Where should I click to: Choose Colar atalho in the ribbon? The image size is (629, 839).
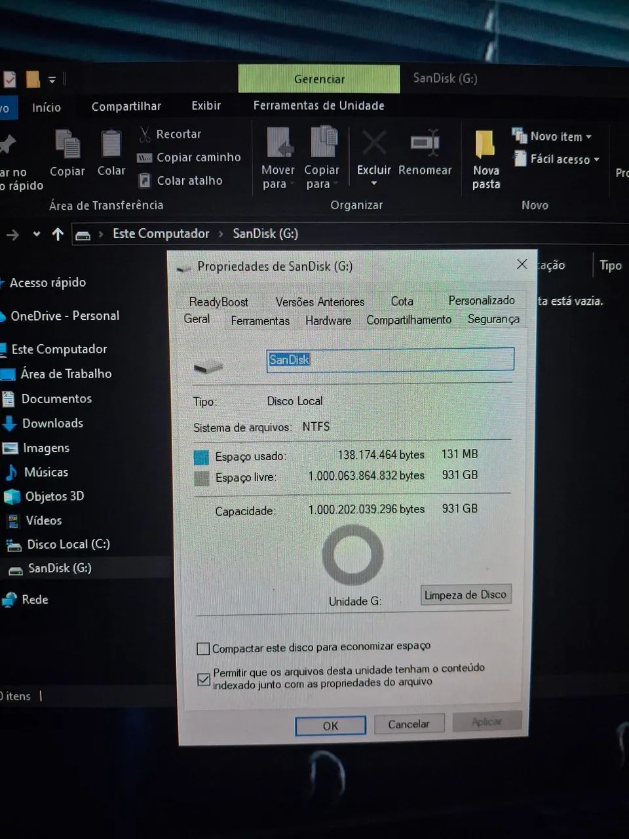[180, 180]
